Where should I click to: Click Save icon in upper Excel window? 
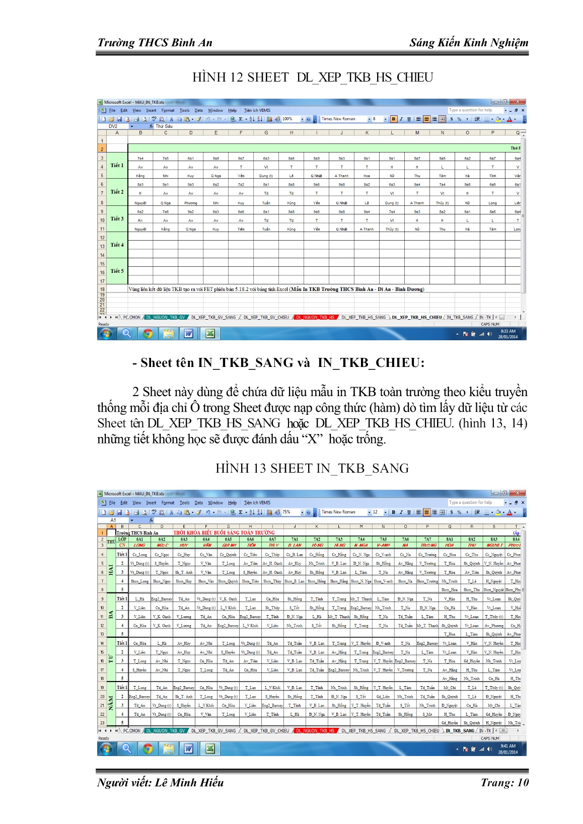pyautogui.click(x=119, y=119)
